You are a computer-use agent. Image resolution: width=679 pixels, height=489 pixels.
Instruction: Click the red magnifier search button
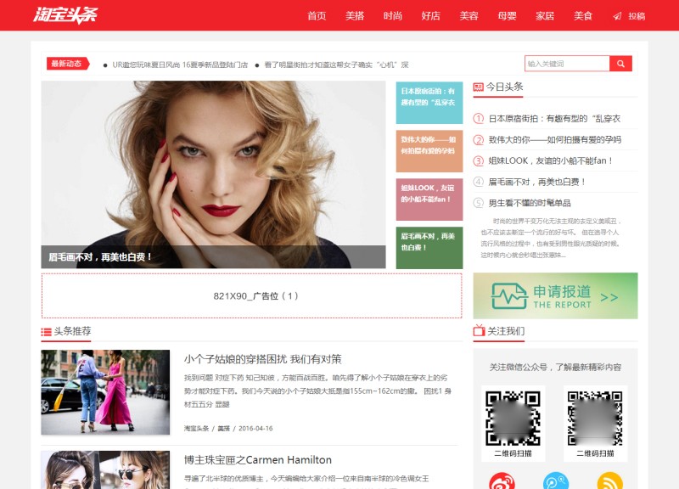tap(620, 64)
